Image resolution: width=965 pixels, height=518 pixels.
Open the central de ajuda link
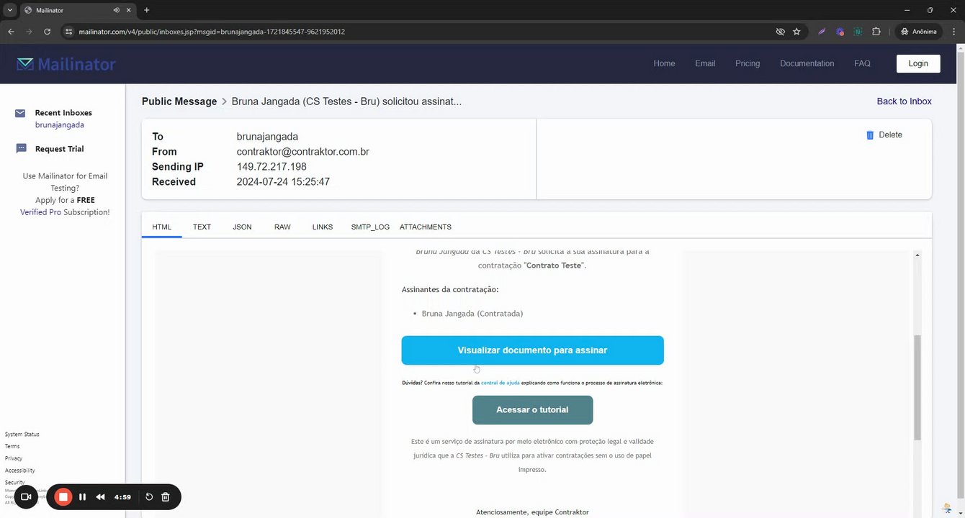[x=501, y=383]
